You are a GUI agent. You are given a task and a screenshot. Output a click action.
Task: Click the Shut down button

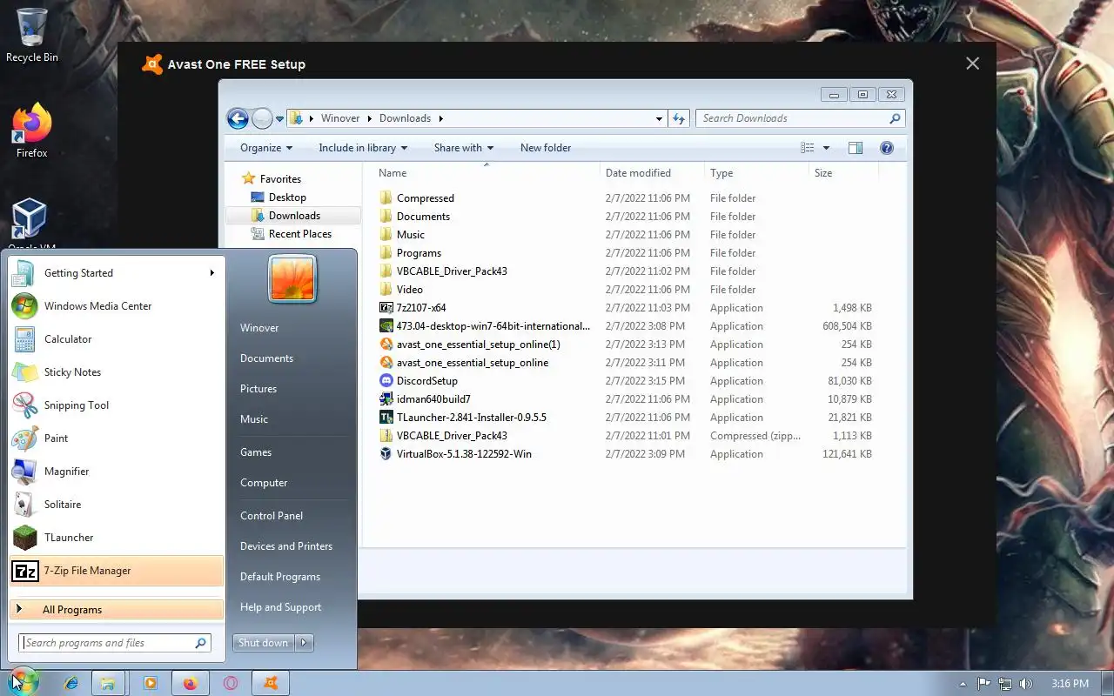tap(264, 643)
